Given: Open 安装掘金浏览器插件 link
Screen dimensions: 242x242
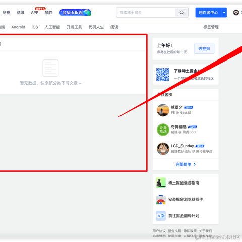Looking at the screenshot, I should [x=186, y=200].
